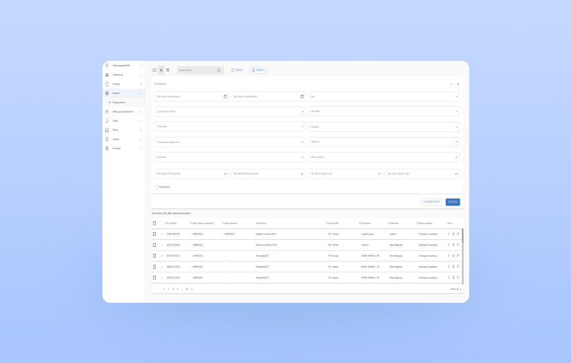This screenshot has width=571, height=363.
Task: Switch to the compact list view icon
Action: 168,71
